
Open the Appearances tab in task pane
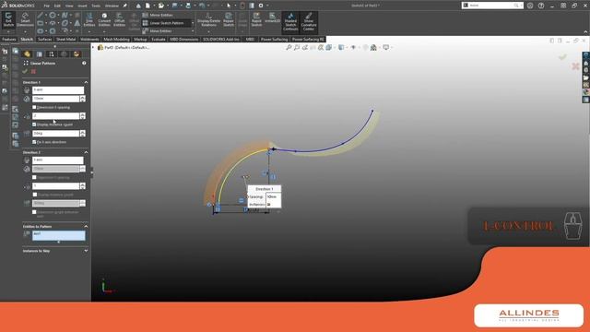click(x=586, y=92)
